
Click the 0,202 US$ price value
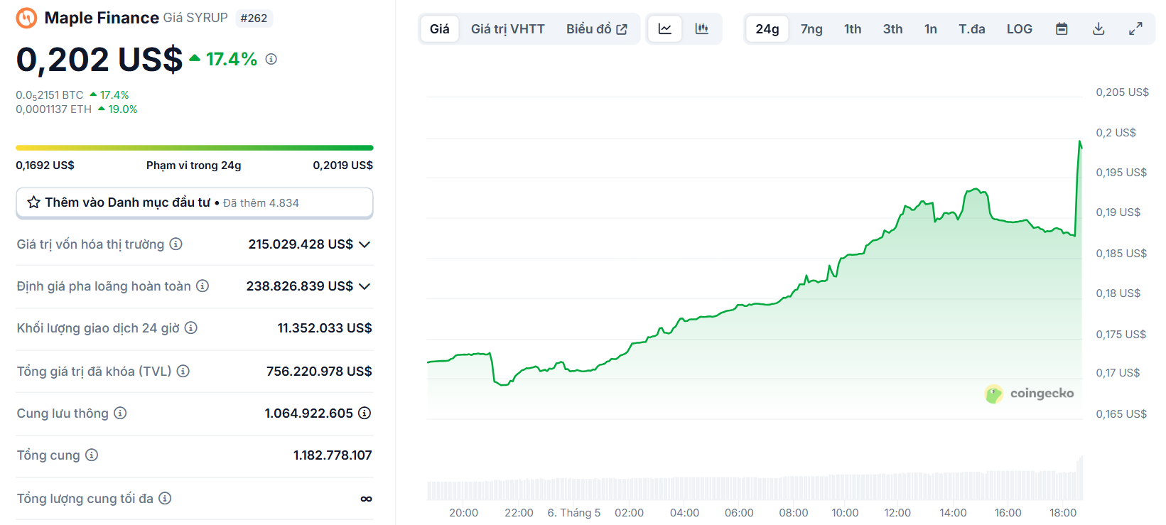(x=99, y=59)
